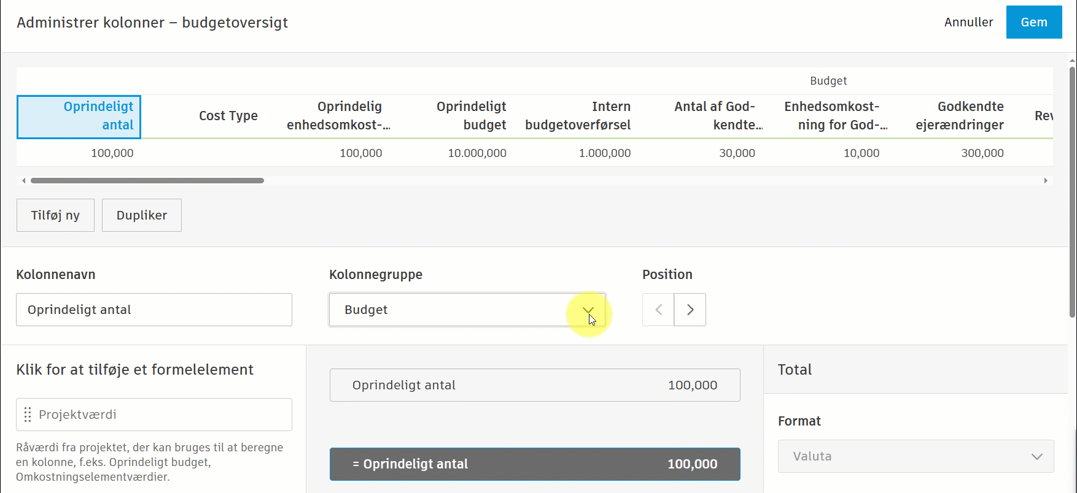Screen dimensions: 1077x493
Task: Click the Dupliker button
Action: (142, 215)
